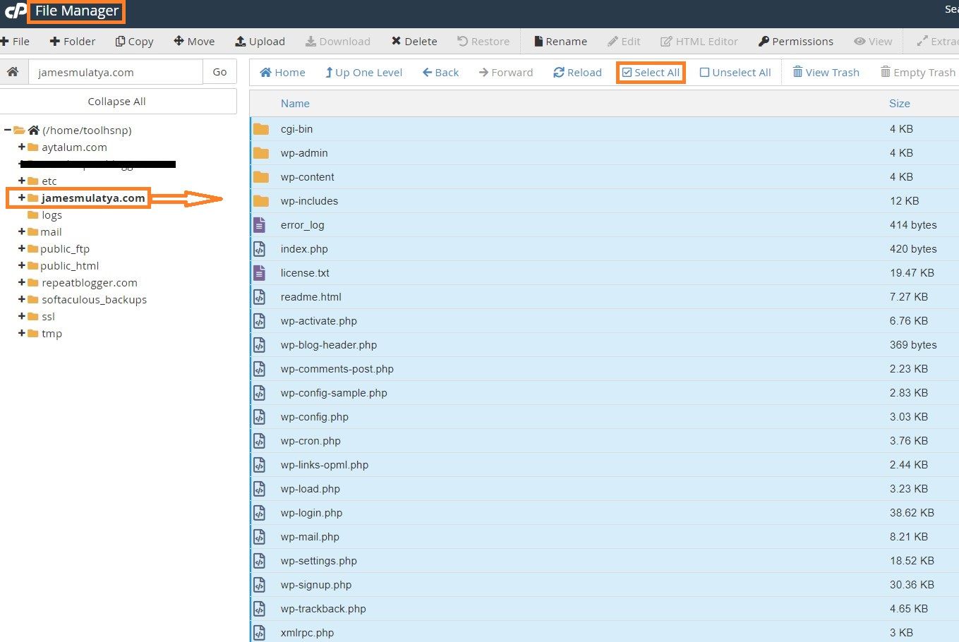959x642 pixels.
Task: Click the Edit toolbar button
Action: 624,42
